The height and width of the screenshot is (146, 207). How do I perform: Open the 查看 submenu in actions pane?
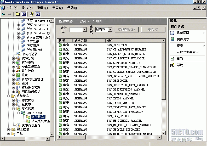pyautogui.click(x=204, y=46)
